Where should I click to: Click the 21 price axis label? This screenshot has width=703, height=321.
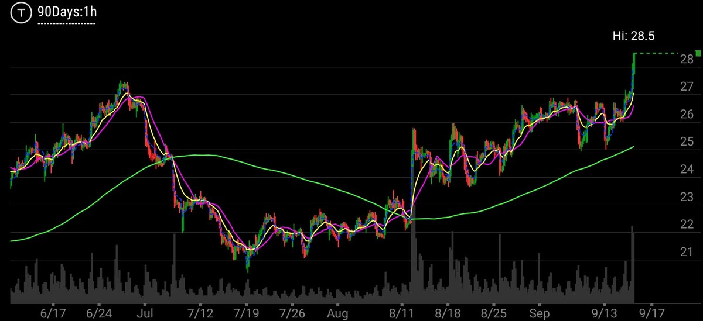tap(687, 253)
